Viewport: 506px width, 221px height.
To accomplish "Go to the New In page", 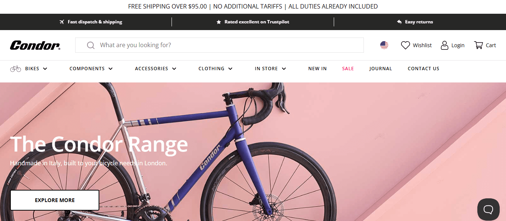I will click(x=317, y=69).
